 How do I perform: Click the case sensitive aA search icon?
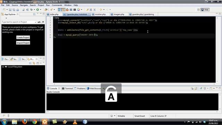pyautogui.click(x=39, y=22)
